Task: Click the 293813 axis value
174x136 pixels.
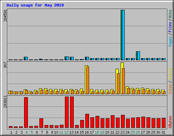Action: tap(5, 102)
